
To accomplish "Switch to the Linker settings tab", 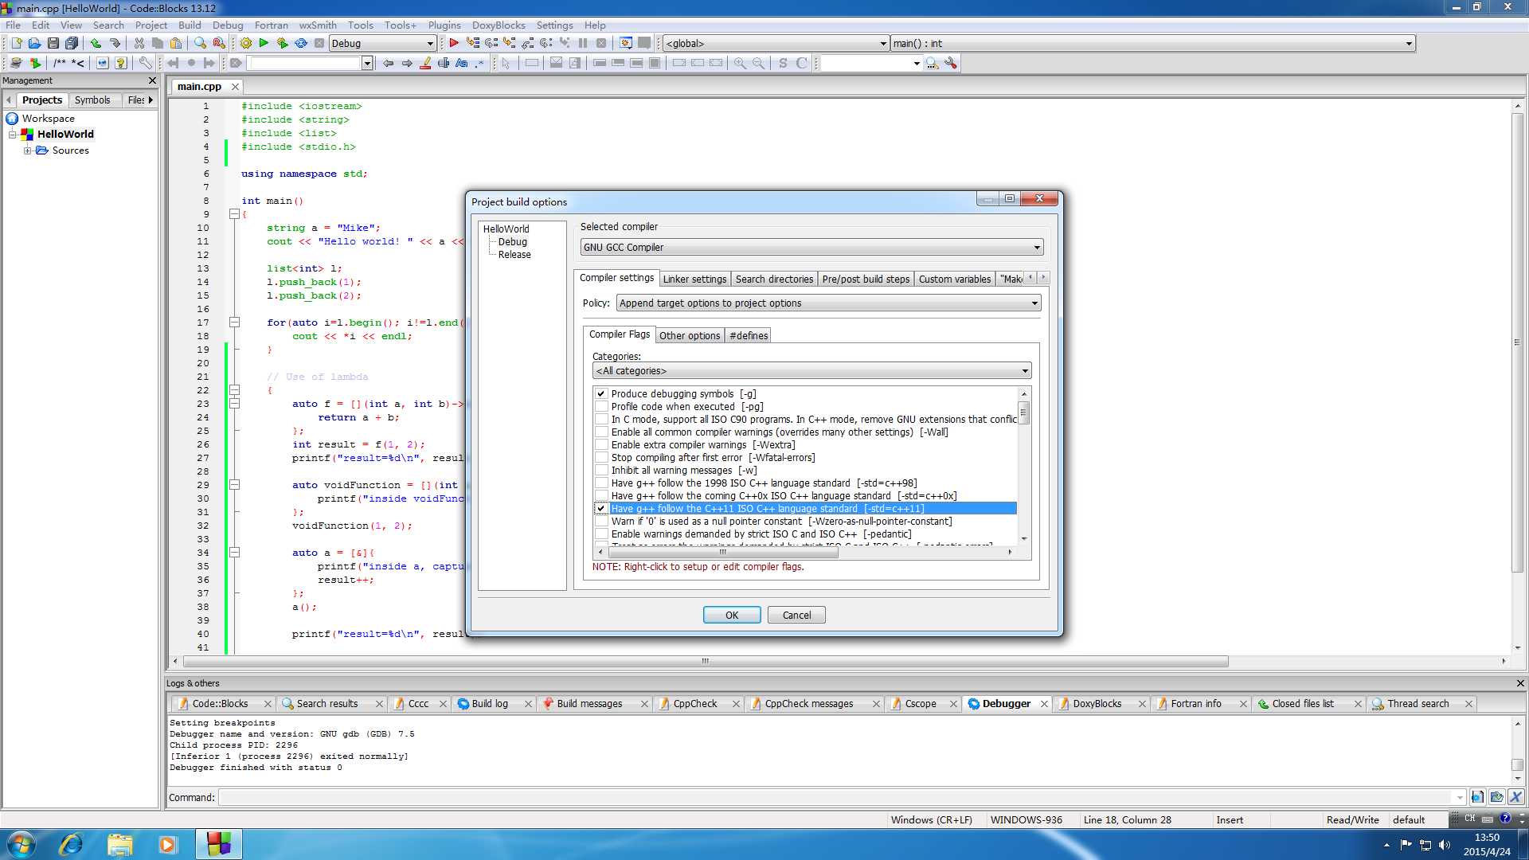I will click(694, 278).
